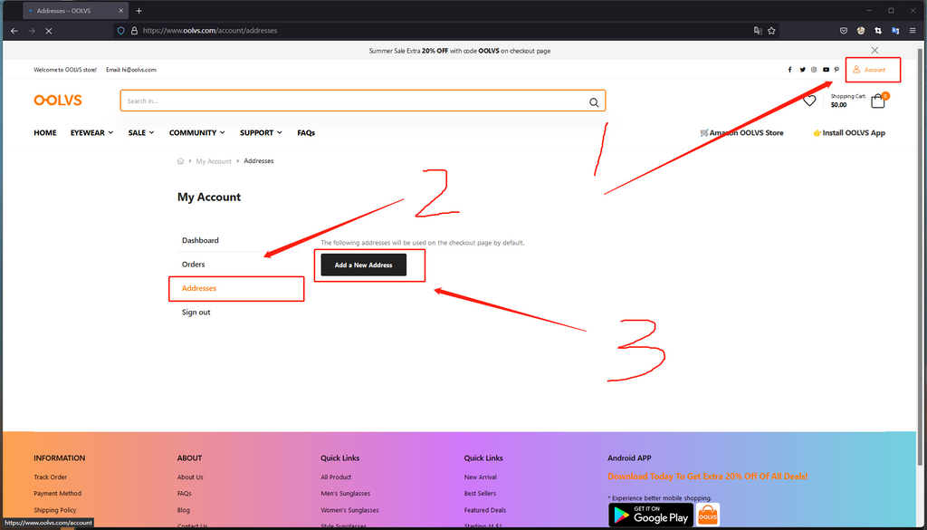Click the Add a New Address button
The width and height of the screenshot is (927, 530).
(364, 265)
